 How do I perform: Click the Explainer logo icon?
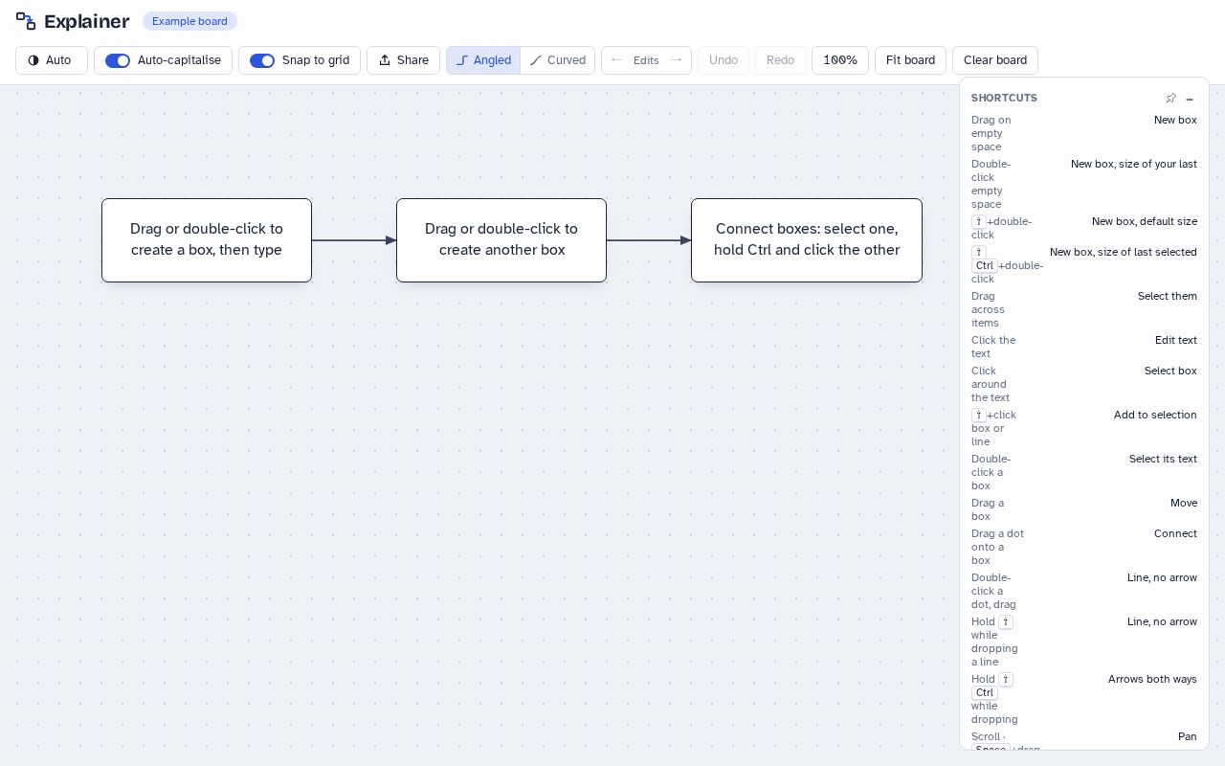click(x=26, y=21)
